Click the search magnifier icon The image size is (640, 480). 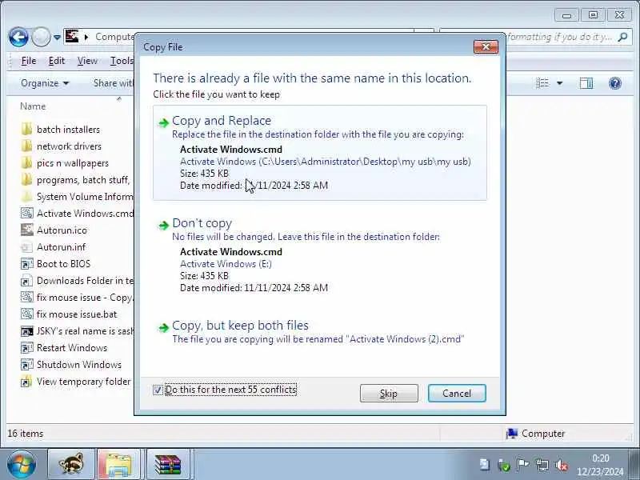coord(622,37)
